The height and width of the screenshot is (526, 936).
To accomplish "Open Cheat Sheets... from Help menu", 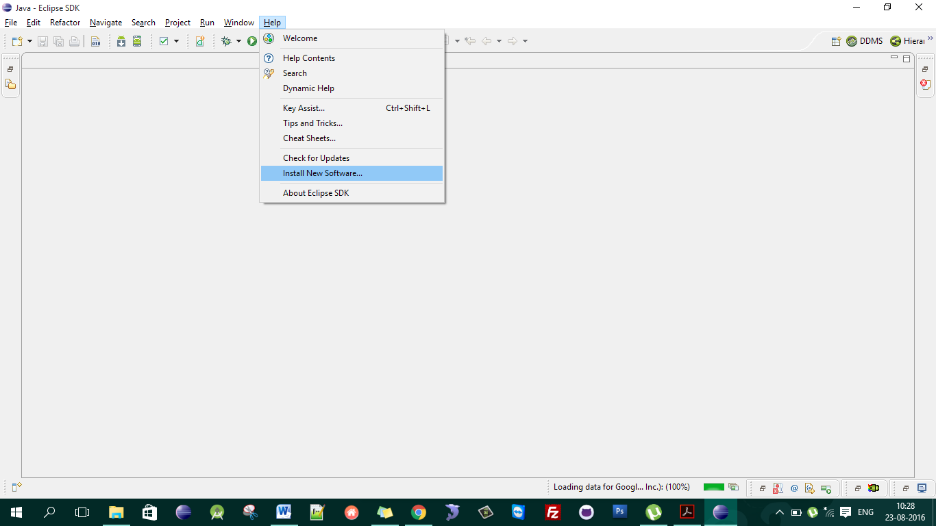I will tap(352, 138).
